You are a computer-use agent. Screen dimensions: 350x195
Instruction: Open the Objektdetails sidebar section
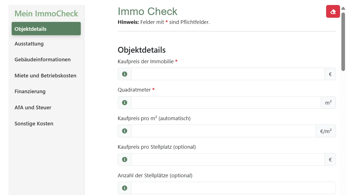point(46,29)
